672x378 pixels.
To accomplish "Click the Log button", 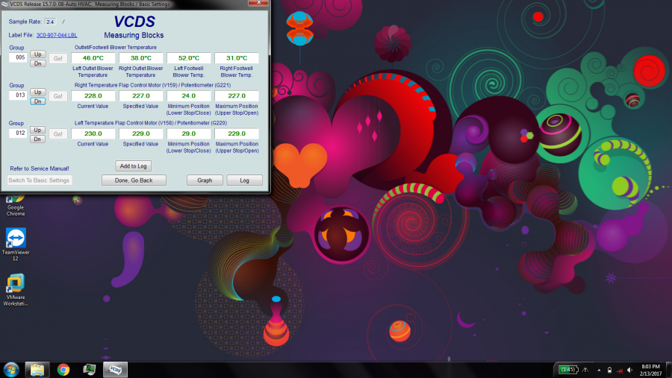I will click(x=244, y=180).
